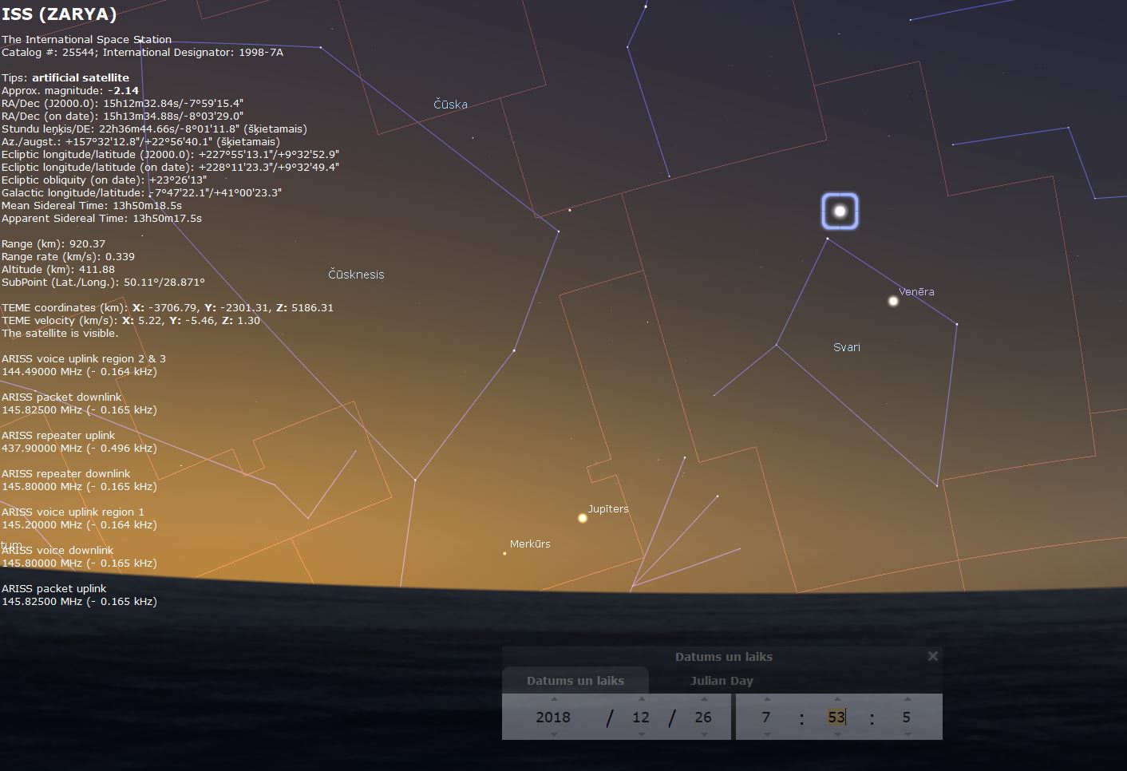Viewport: 1127px width, 771px height.
Task: Click the Svari constellation label
Action: (847, 347)
